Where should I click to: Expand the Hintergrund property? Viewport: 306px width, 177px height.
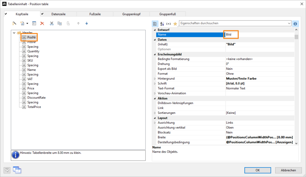[x=155, y=79]
